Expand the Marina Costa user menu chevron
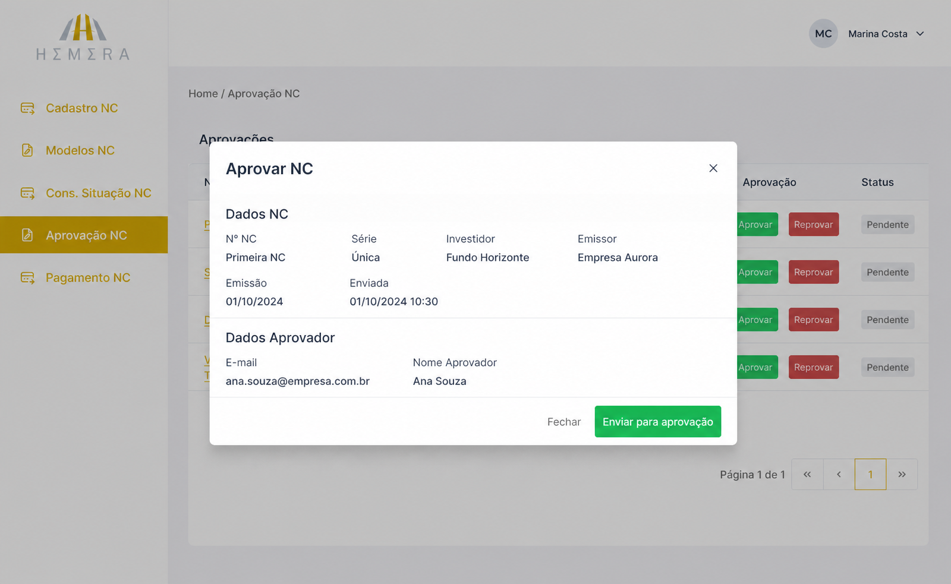 point(920,34)
